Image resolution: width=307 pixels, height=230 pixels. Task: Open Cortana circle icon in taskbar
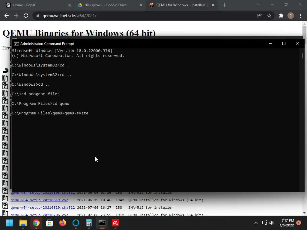click(76, 223)
